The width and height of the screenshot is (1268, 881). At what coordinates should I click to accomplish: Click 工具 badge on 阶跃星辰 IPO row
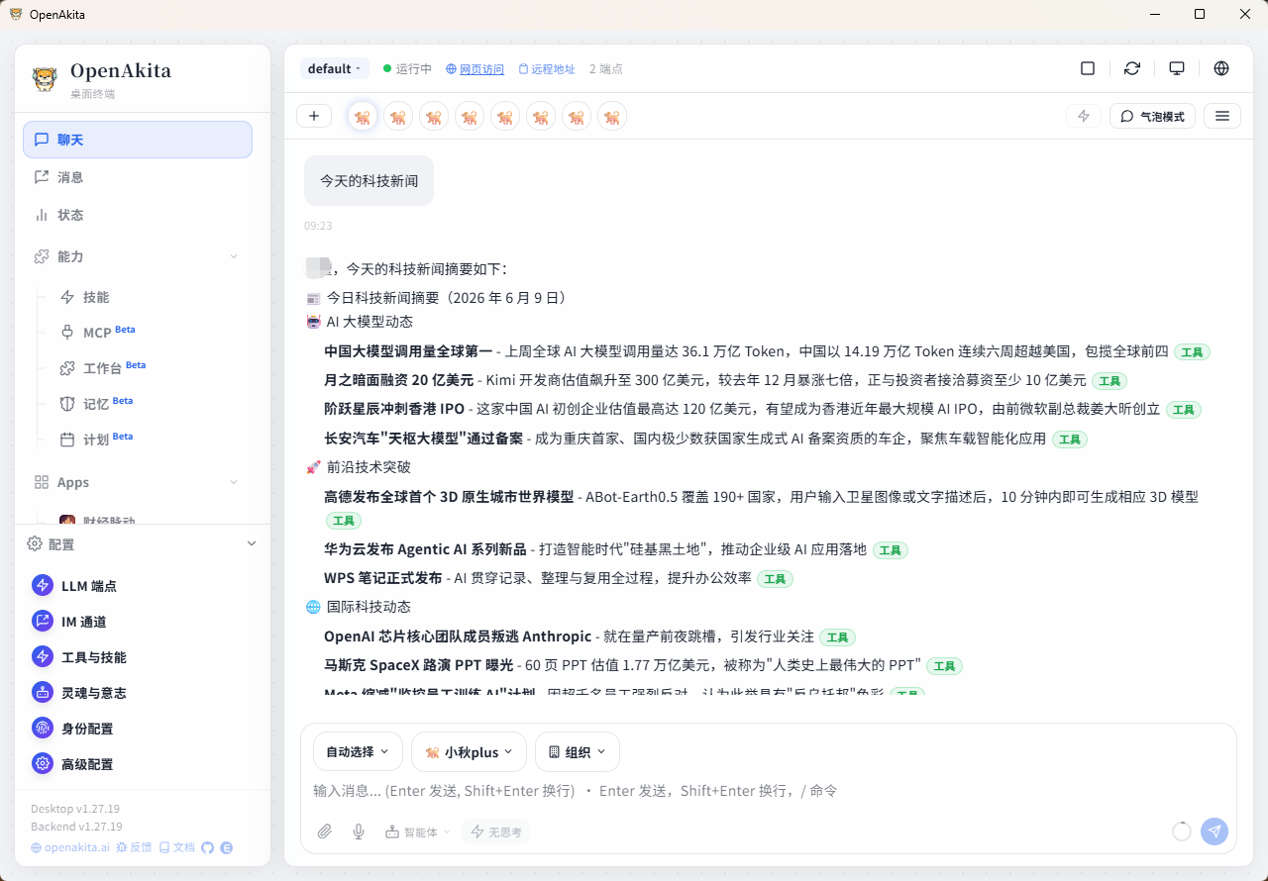(x=1184, y=410)
